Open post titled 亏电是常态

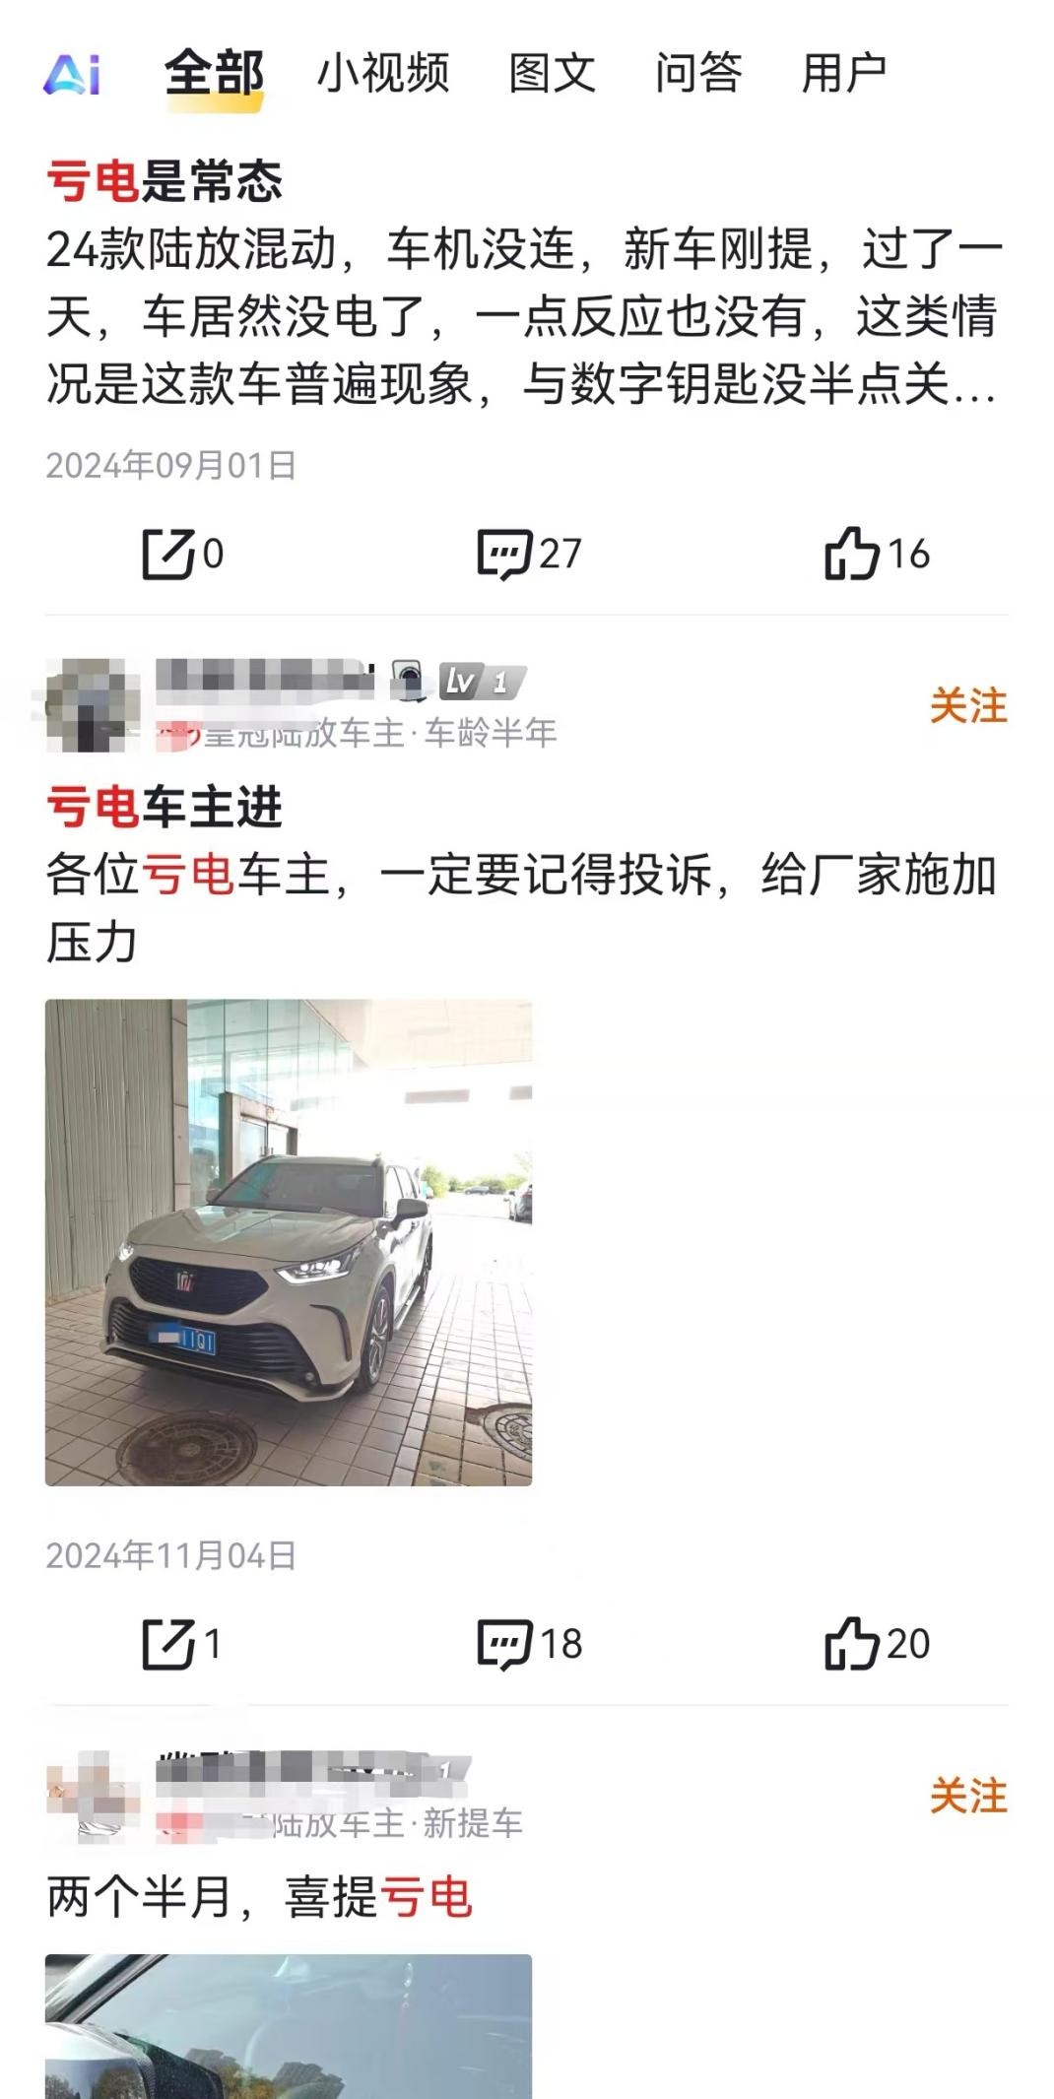[165, 181]
